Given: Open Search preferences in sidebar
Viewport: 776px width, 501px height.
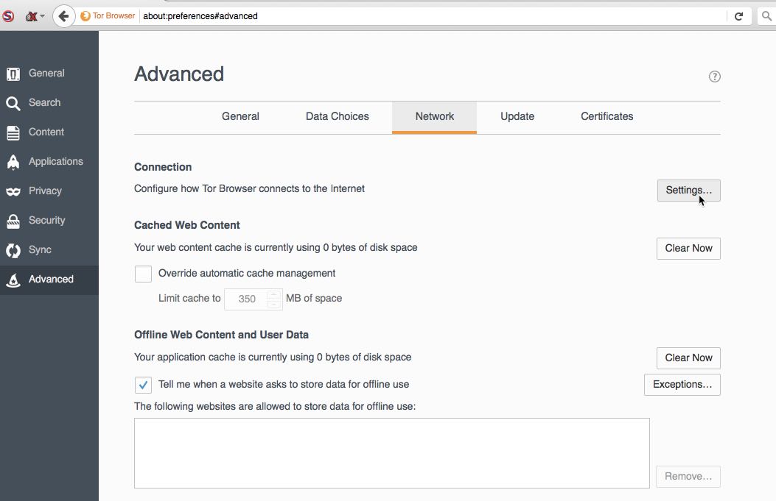Looking at the screenshot, I should (49, 103).
